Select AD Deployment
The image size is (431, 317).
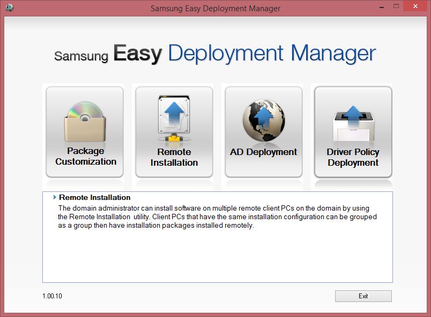click(263, 131)
